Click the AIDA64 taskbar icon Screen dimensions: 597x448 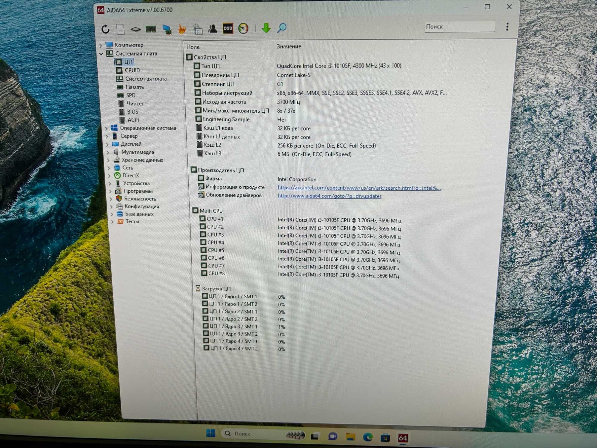point(403,438)
